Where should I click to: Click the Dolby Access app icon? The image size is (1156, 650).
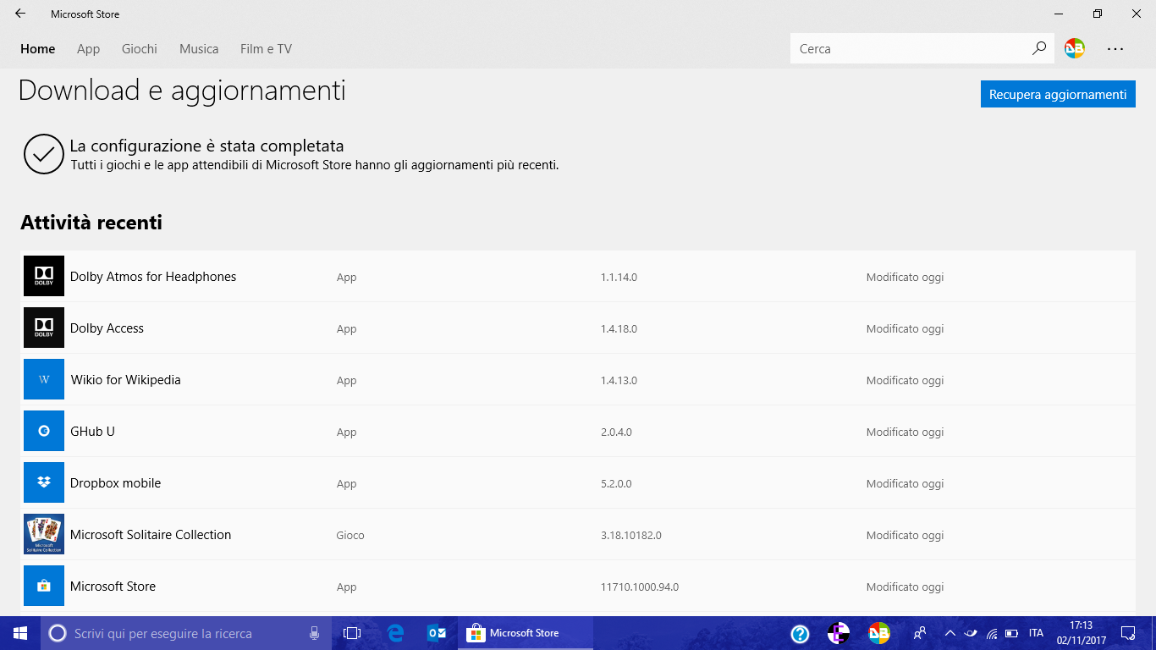click(44, 328)
